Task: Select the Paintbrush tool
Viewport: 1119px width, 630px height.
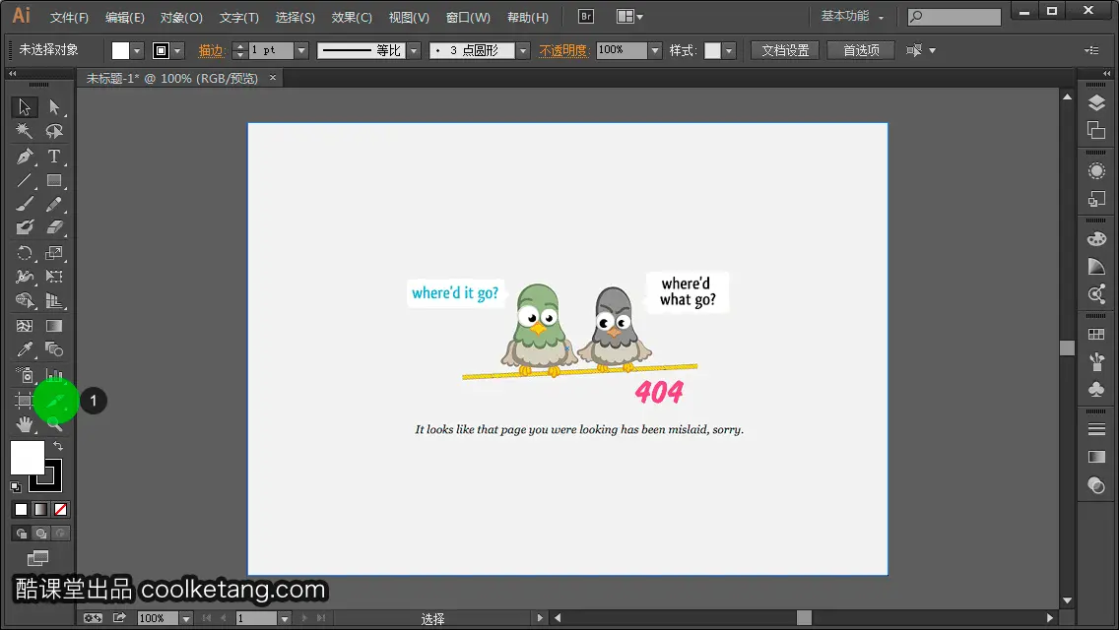Action: pos(25,204)
